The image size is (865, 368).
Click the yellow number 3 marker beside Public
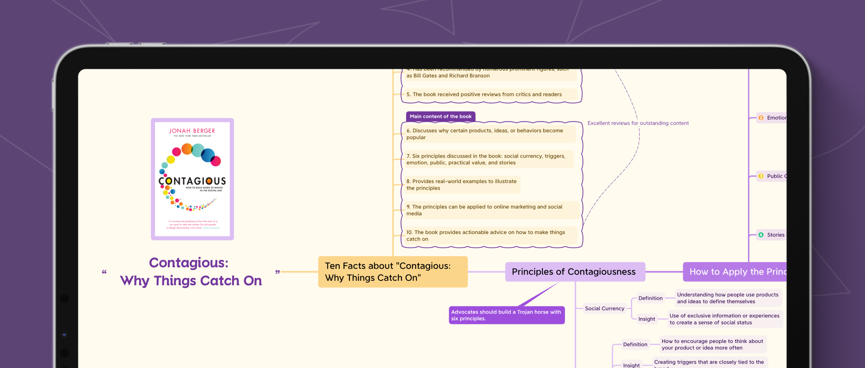761,176
